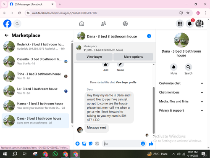Choose a GIF from the GIF icon
This screenshot has width=210, height=158.
[97, 144]
